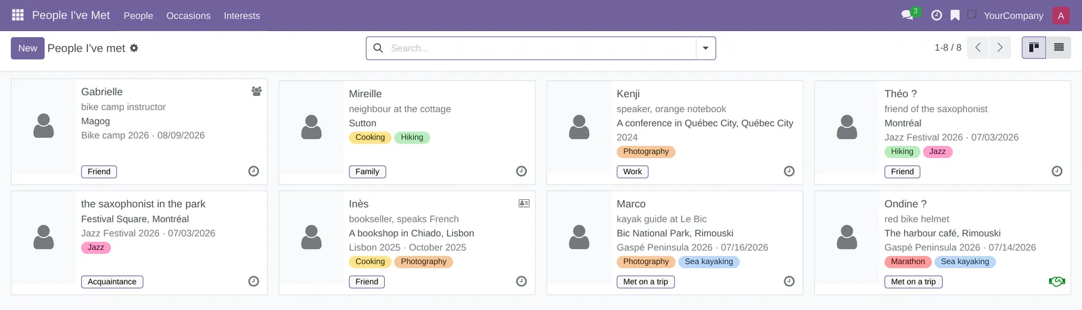The width and height of the screenshot is (1082, 310).
Task: Switch to list view
Action: tap(1059, 48)
